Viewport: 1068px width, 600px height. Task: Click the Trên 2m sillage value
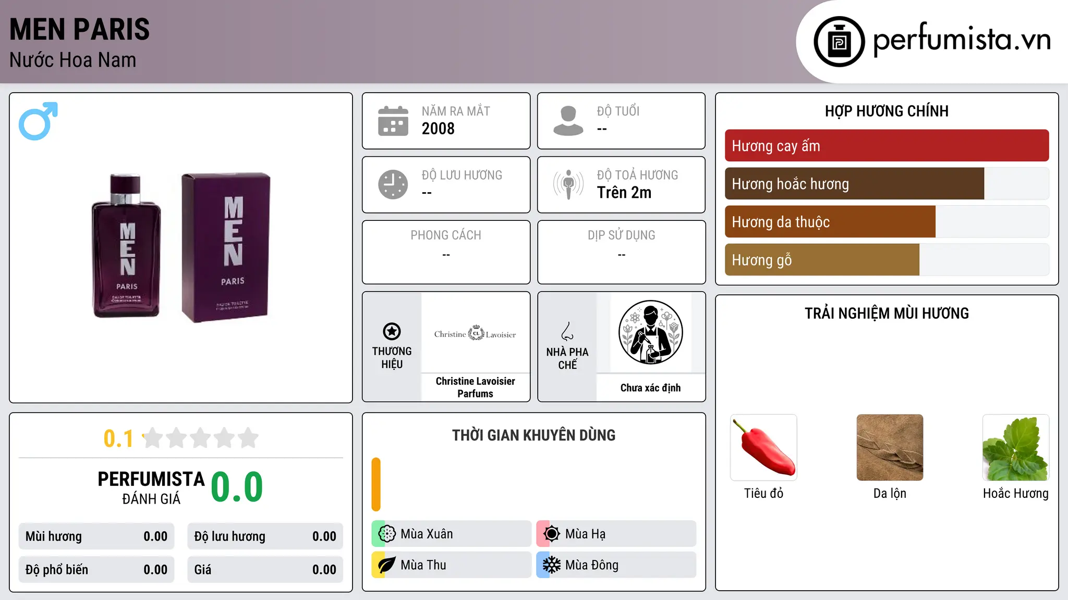tap(624, 193)
